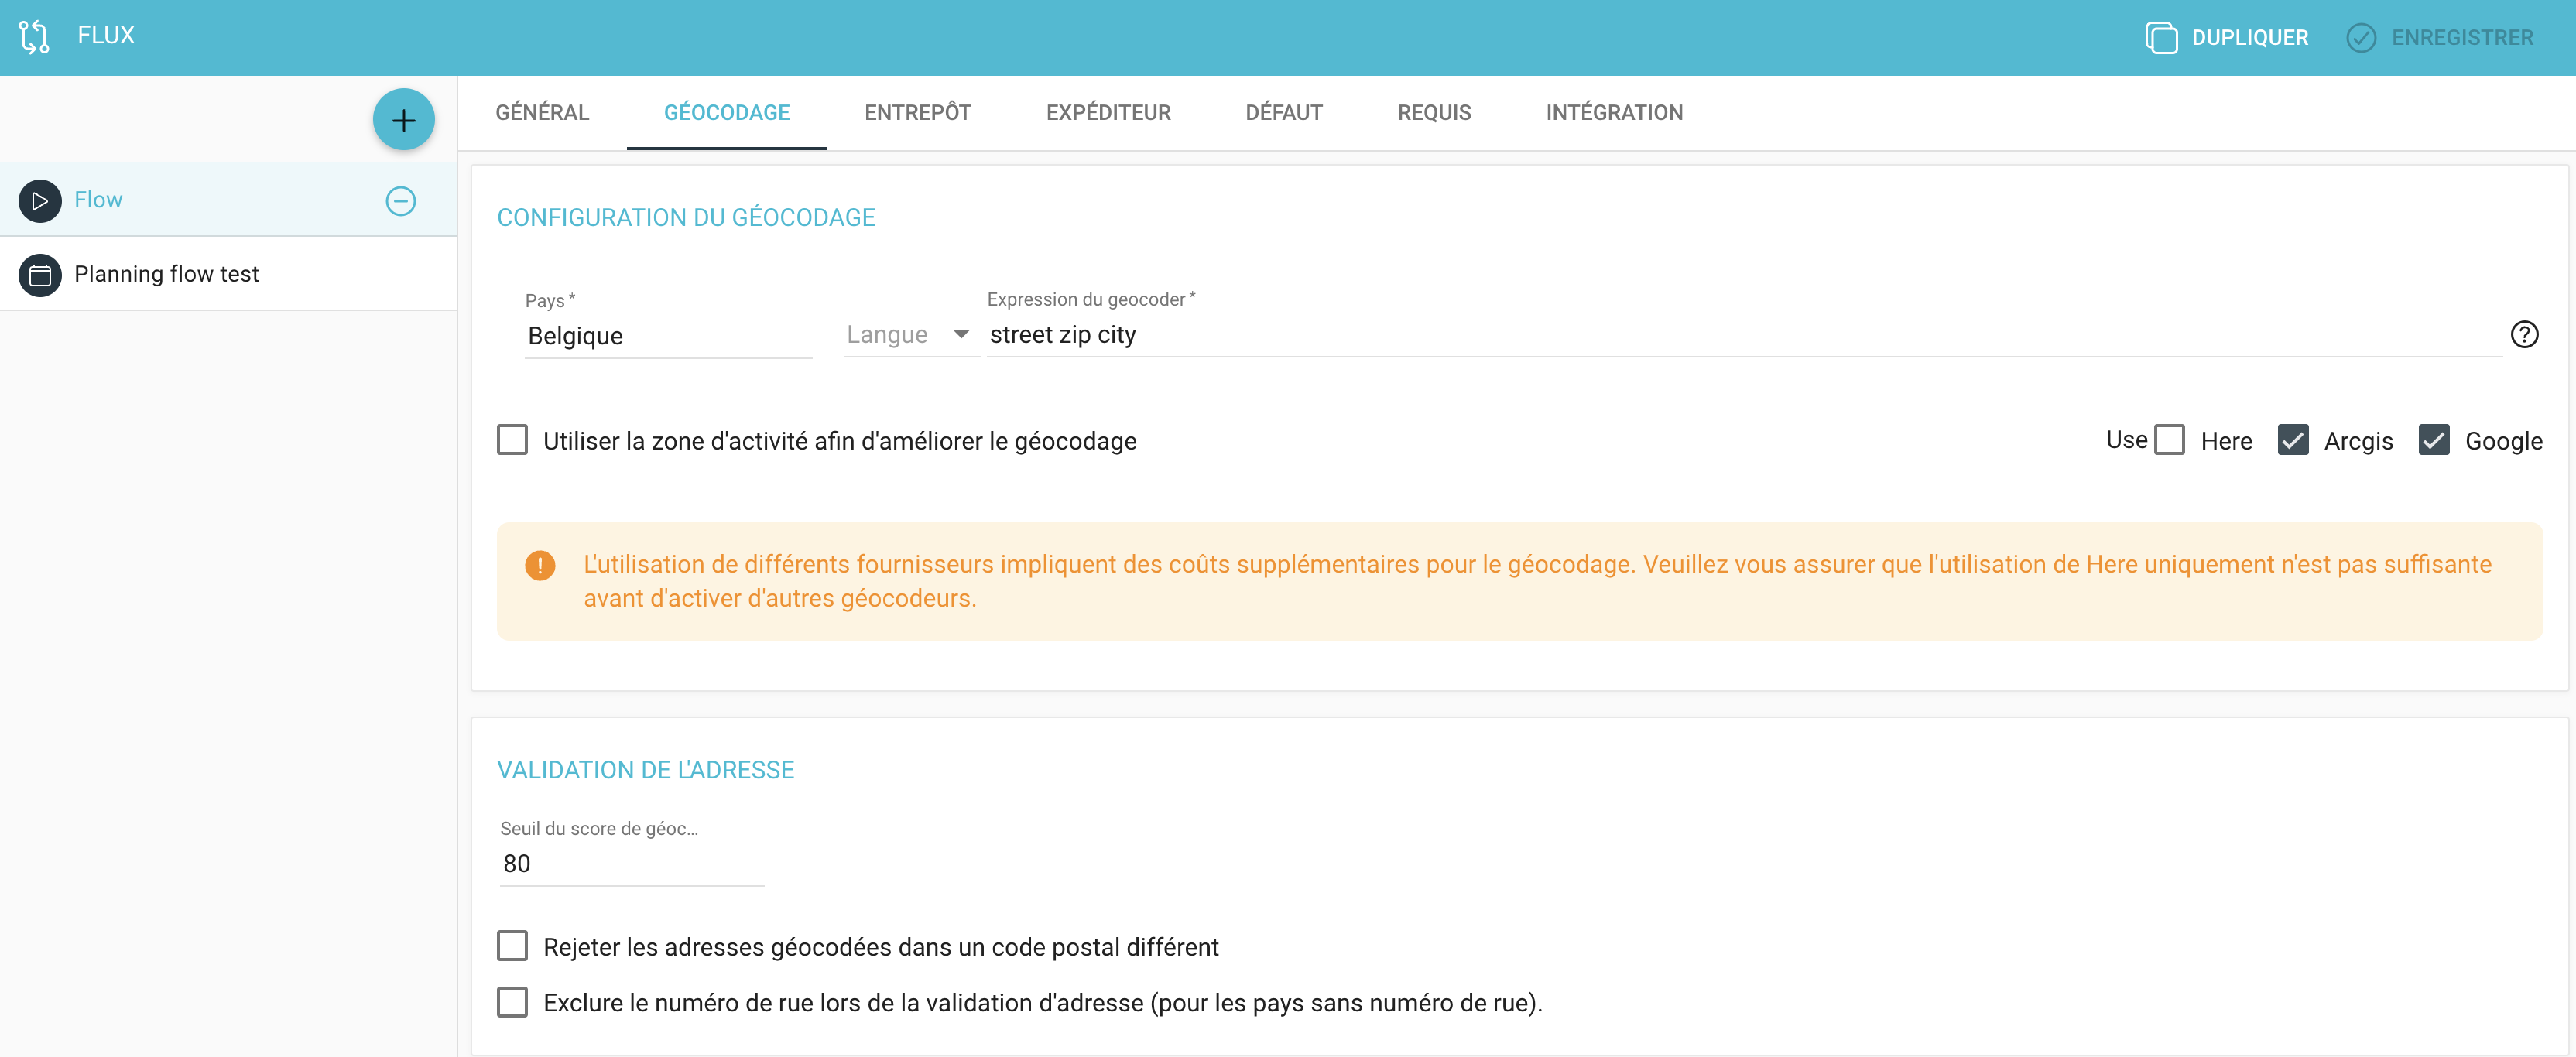Open the geocoder expression help icon
Image resolution: width=2576 pixels, height=1057 pixels.
2524,334
